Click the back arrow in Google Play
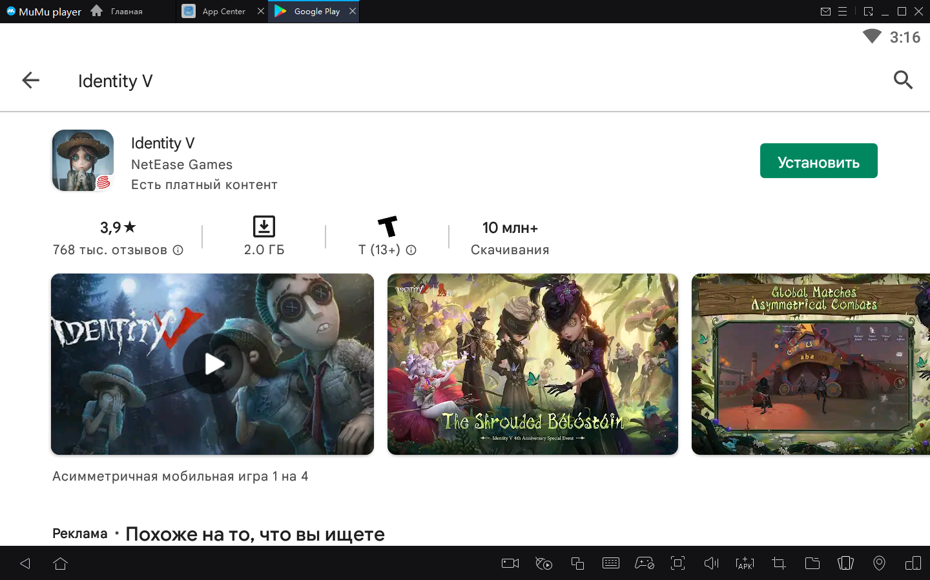Image resolution: width=930 pixels, height=580 pixels. 31,81
